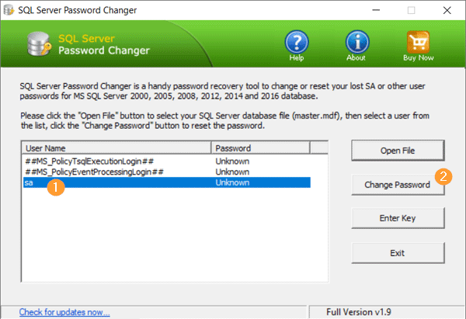This screenshot has height=319, width=466.
Task: Click the orange number 1 marker
Action: point(55,186)
